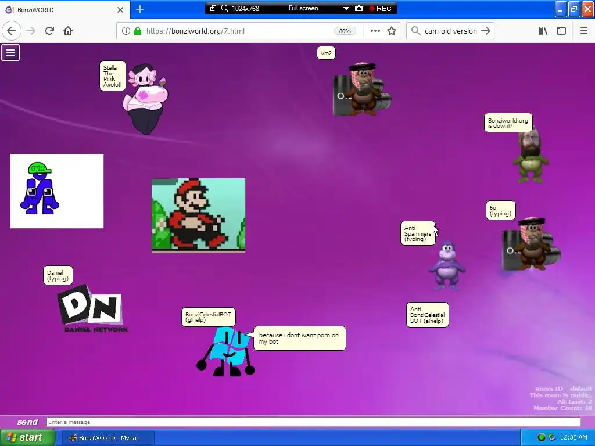
Task: View the green padlock connection details
Action: click(x=138, y=31)
